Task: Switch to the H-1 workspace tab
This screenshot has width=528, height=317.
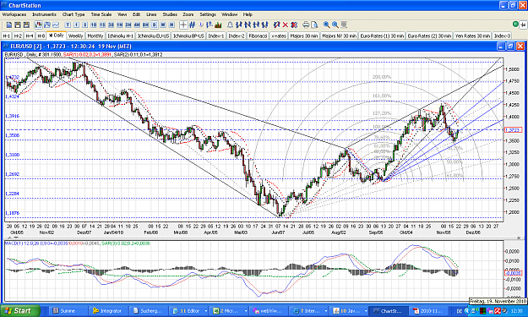Action: tap(7, 36)
